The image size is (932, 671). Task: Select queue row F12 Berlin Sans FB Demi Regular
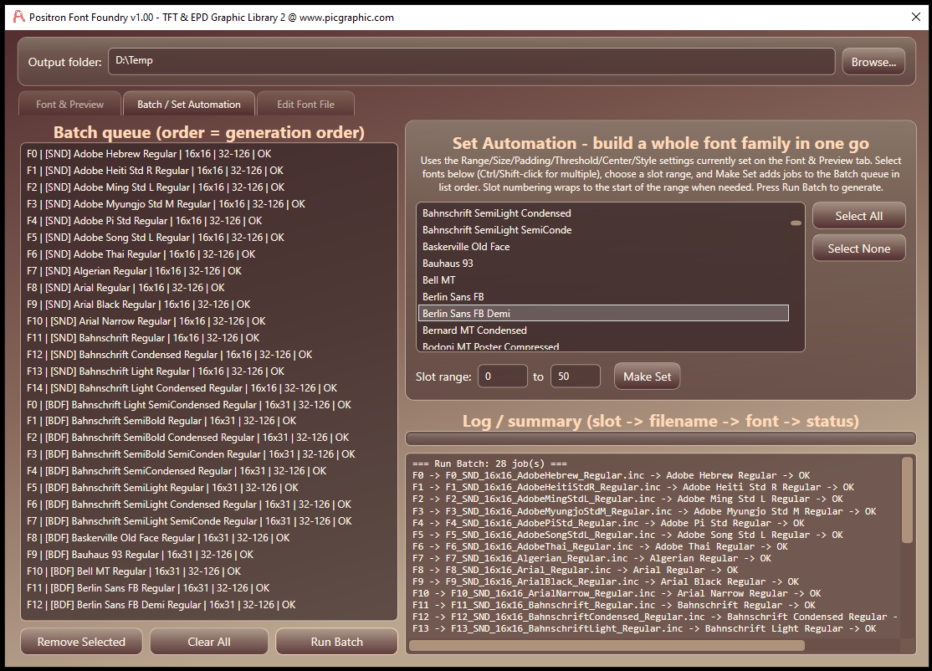pyautogui.click(x=208, y=604)
